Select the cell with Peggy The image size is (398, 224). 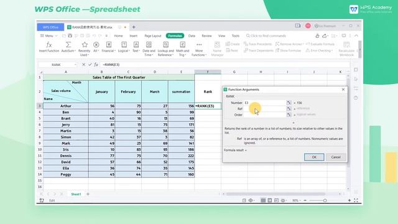[x=66, y=174]
